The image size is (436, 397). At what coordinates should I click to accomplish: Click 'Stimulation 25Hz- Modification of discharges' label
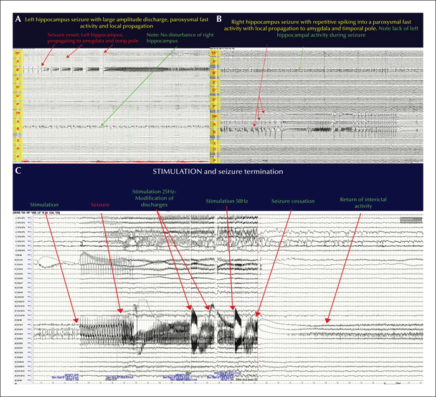coord(154,198)
